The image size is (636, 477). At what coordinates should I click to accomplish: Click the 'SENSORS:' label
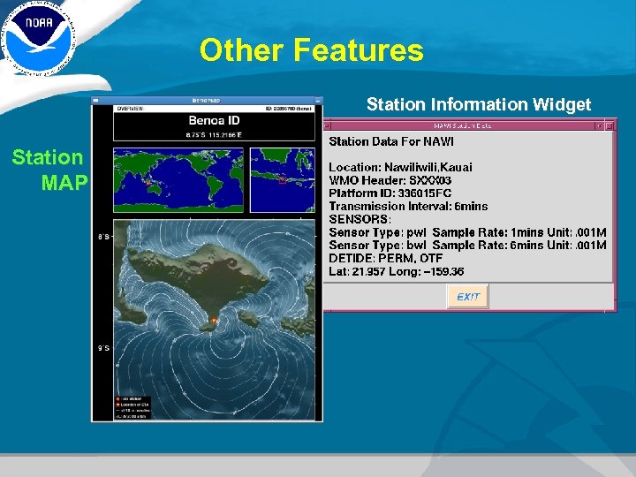[x=360, y=219]
